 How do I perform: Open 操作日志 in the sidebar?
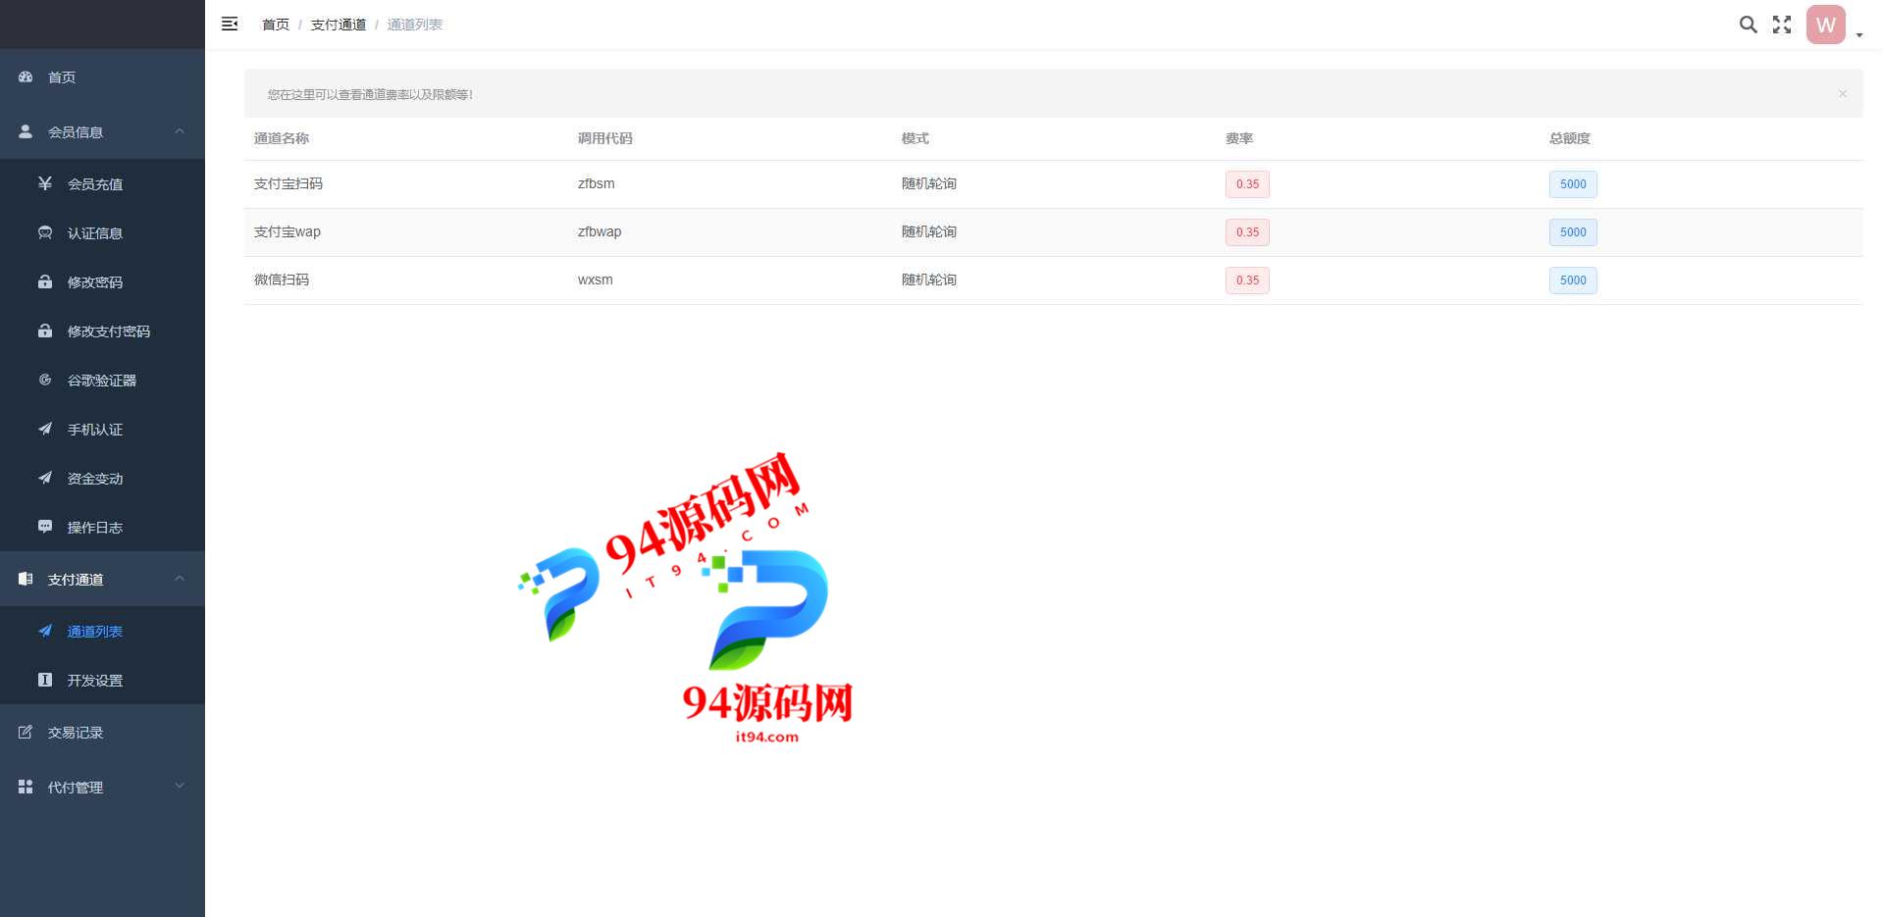pyautogui.click(x=102, y=527)
